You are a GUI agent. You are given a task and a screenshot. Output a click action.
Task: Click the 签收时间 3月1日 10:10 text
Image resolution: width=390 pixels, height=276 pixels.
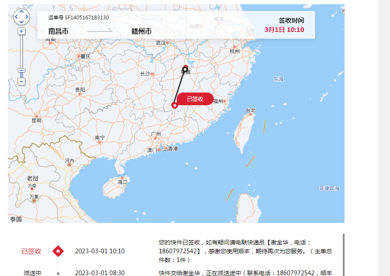(284, 30)
